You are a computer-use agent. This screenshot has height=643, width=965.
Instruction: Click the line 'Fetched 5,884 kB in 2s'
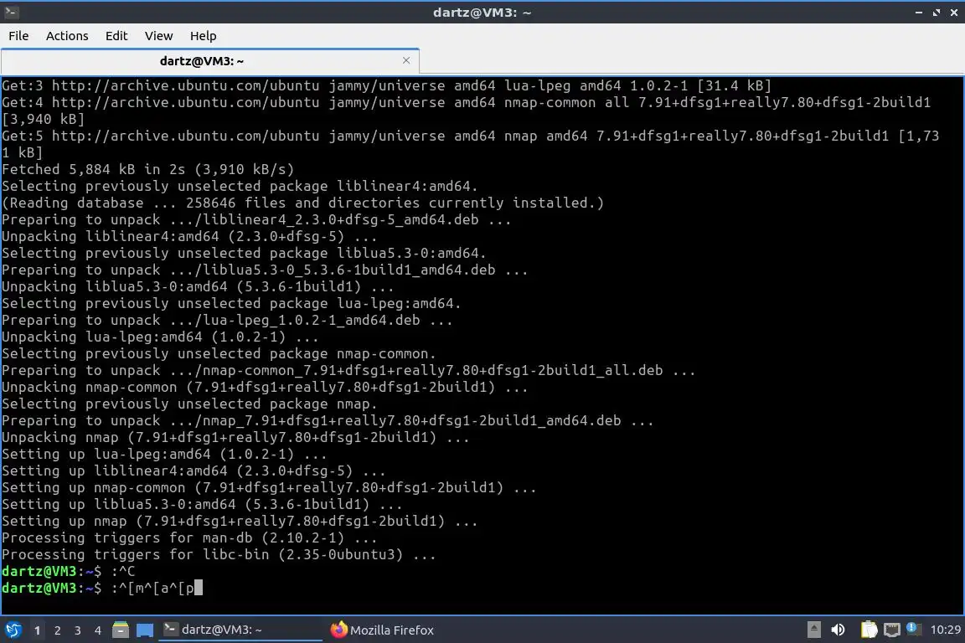[x=147, y=169]
